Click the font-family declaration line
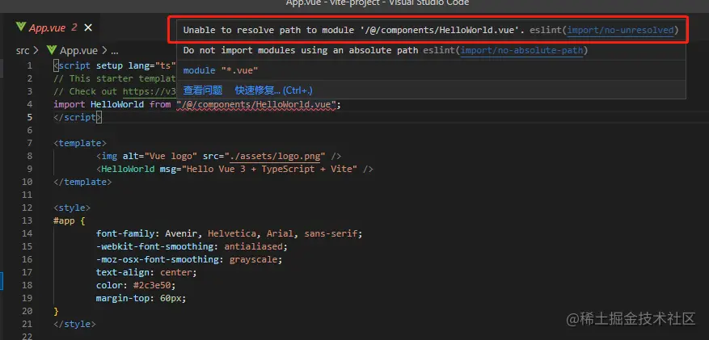Image resolution: width=709 pixels, height=340 pixels. [x=230, y=234]
